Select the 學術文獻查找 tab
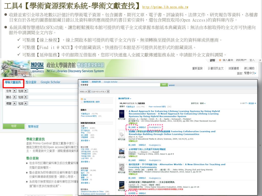This screenshot has width=262, height=196. pyautogui.click(x=13, y=82)
